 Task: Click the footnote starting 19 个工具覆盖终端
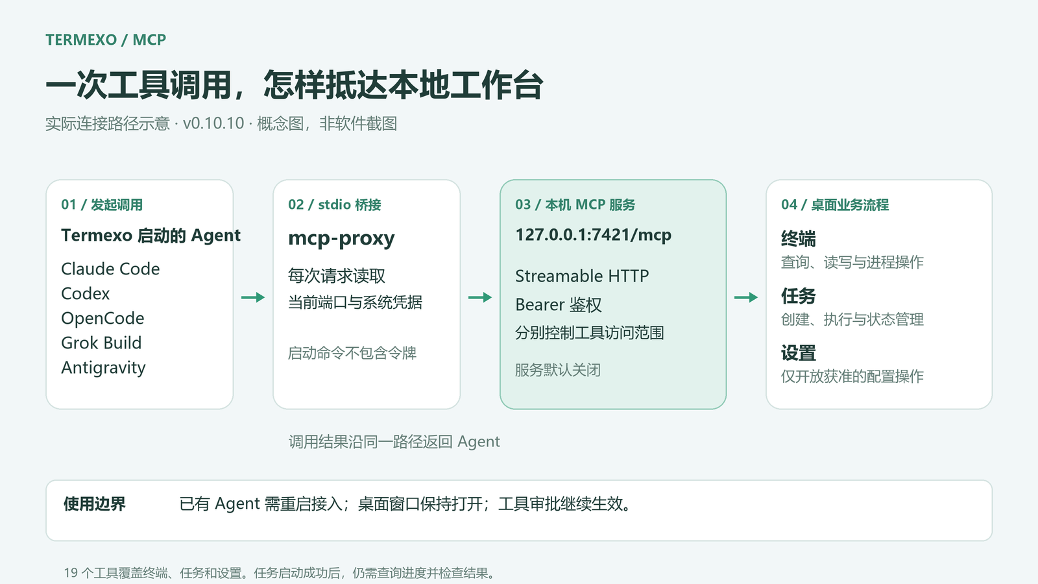[280, 573]
